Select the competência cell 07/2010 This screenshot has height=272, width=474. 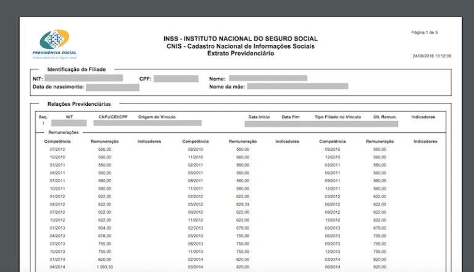[57, 150]
